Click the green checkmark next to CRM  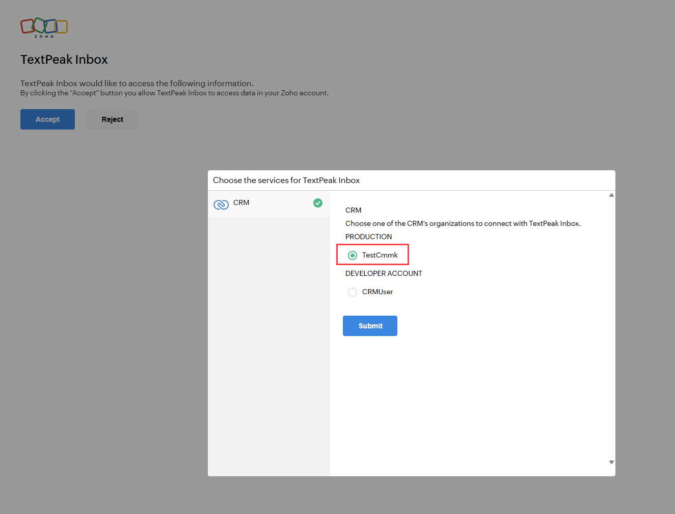[318, 203]
